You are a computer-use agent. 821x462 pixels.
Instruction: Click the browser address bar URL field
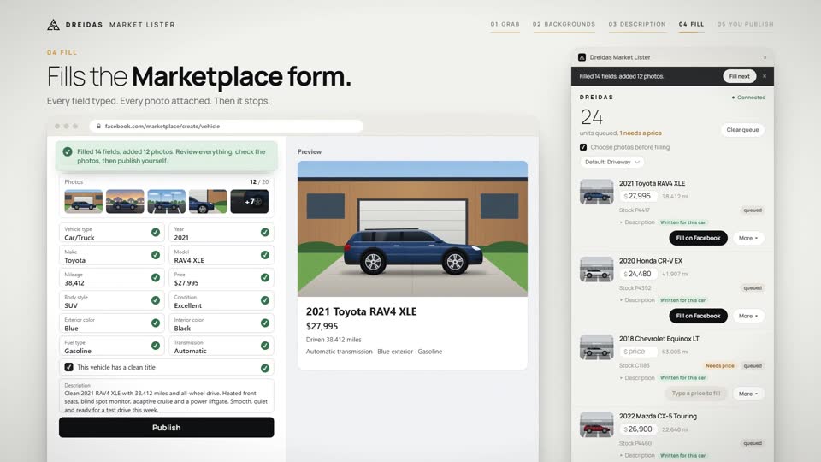click(226, 127)
